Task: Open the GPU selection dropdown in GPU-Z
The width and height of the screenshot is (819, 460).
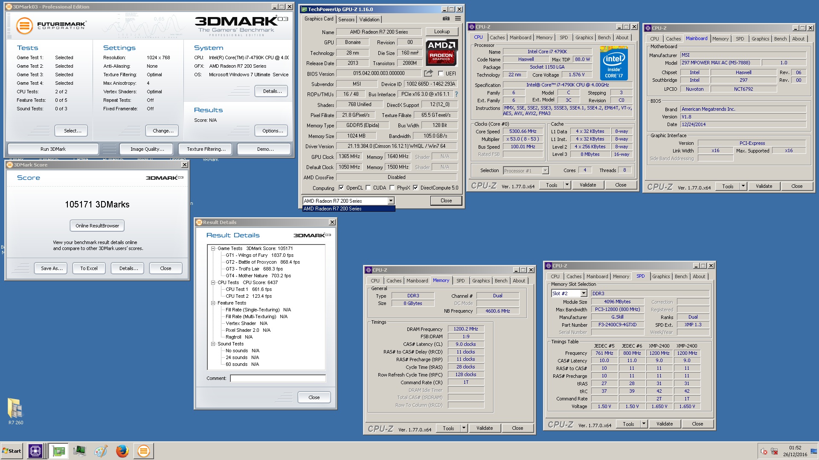Action: (390, 201)
